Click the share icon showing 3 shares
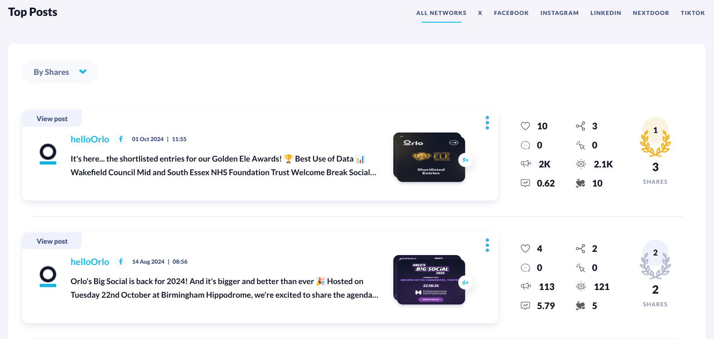Viewport: 714px width, 339px height. pyautogui.click(x=580, y=126)
